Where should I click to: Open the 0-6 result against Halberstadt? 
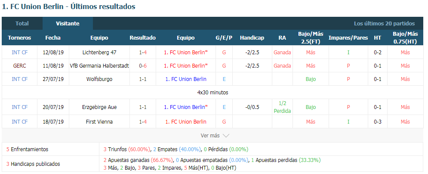[x=143, y=66]
